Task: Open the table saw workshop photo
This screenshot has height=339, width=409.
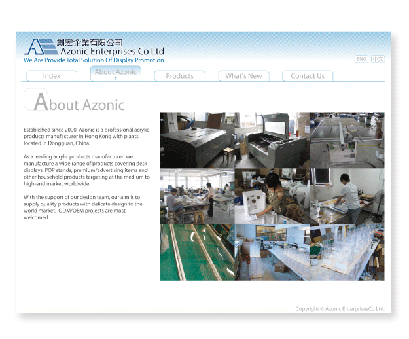Action: pos(347,140)
